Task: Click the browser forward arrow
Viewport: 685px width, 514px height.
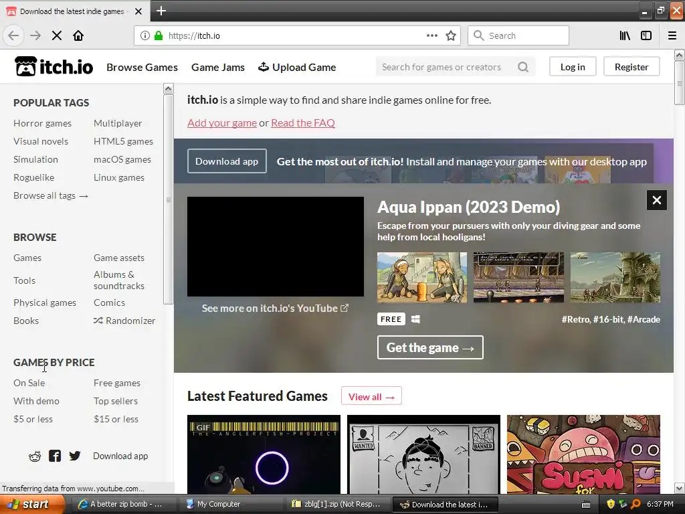Action: pyautogui.click(x=35, y=35)
